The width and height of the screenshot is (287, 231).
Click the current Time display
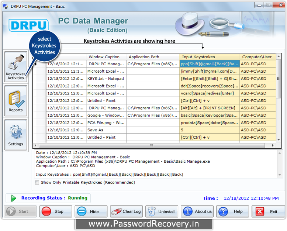(241, 198)
